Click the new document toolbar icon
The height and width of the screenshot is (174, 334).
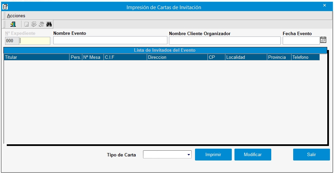[26, 24]
